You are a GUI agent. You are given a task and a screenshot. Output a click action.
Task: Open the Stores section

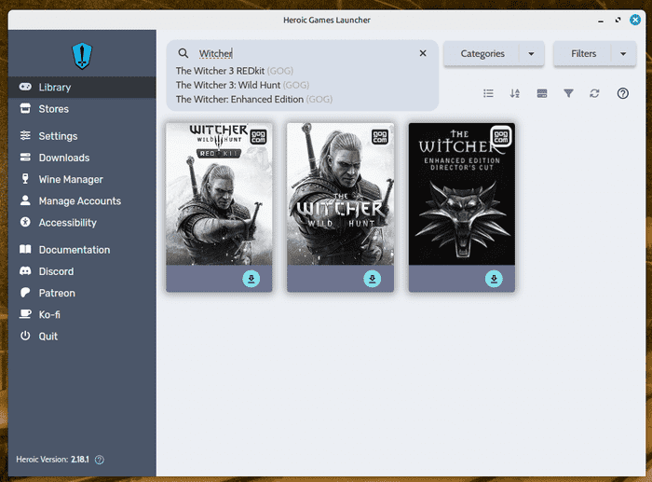(x=82, y=109)
